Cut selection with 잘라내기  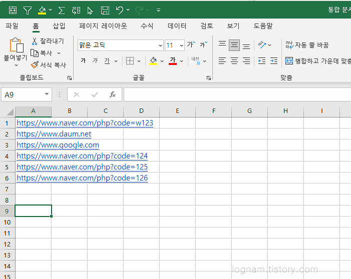coord(48,41)
